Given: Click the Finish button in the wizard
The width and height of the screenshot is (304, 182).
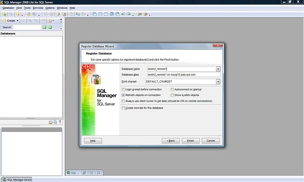Looking at the screenshot, I should (191, 141).
